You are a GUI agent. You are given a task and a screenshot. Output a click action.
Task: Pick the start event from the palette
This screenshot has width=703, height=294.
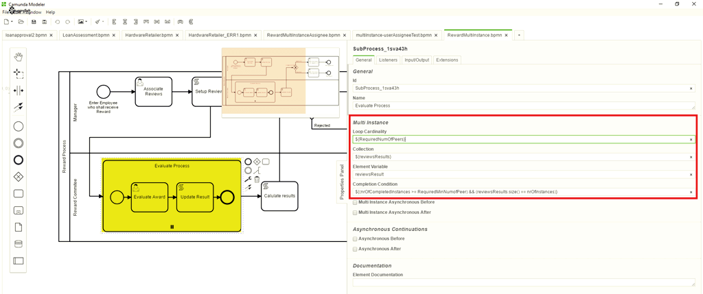[x=19, y=126]
